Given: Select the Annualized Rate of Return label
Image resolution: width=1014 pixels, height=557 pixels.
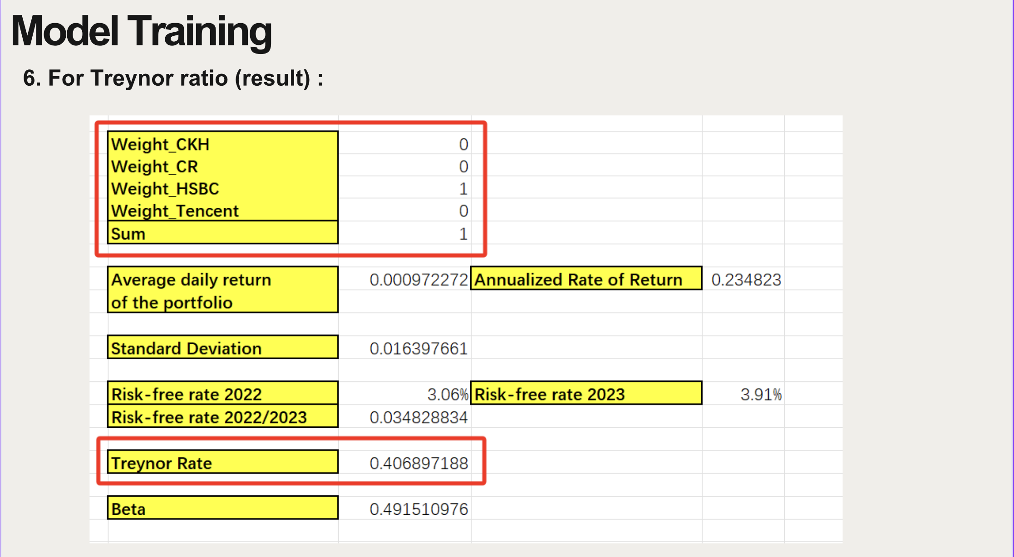Looking at the screenshot, I should [x=586, y=280].
